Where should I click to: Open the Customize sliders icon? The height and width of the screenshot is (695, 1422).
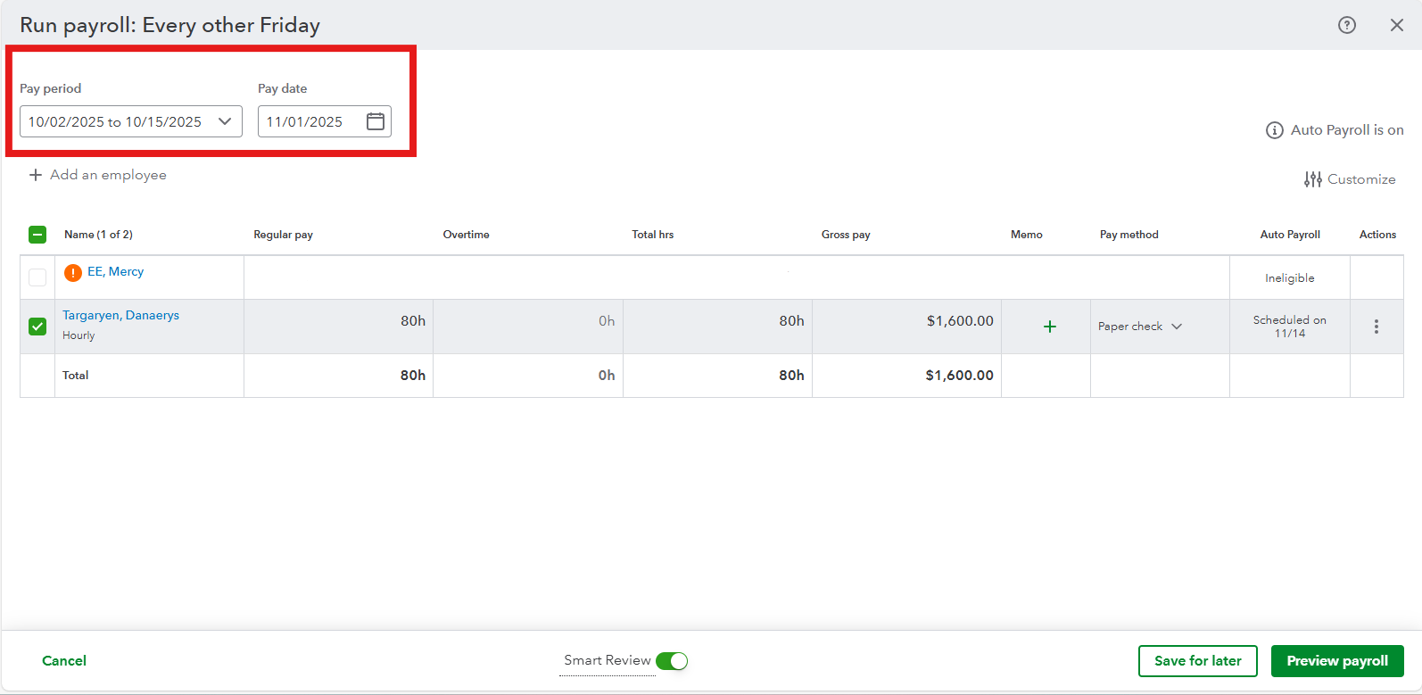tap(1312, 179)
